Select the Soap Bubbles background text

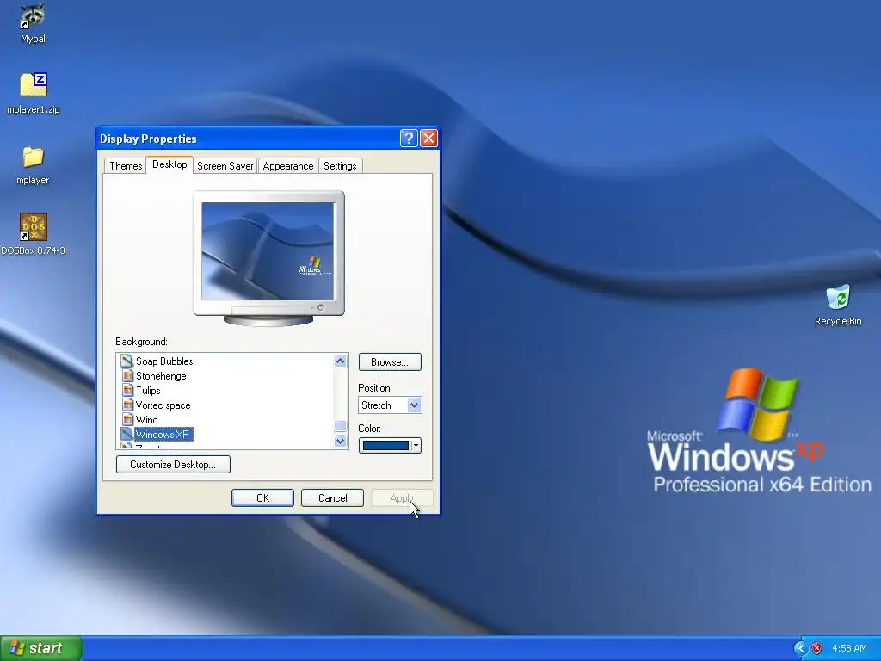(x=164, y=361)
